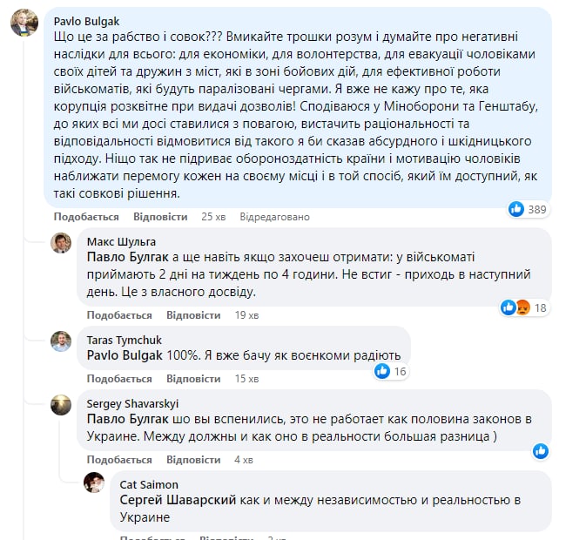Viewport: 586px width, 540px height.
Task: Click the 25 хв timestamp on Pavlo's comment
Action: (213, 216)
